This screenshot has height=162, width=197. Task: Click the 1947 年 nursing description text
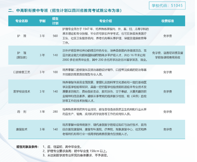click(106, 36)
